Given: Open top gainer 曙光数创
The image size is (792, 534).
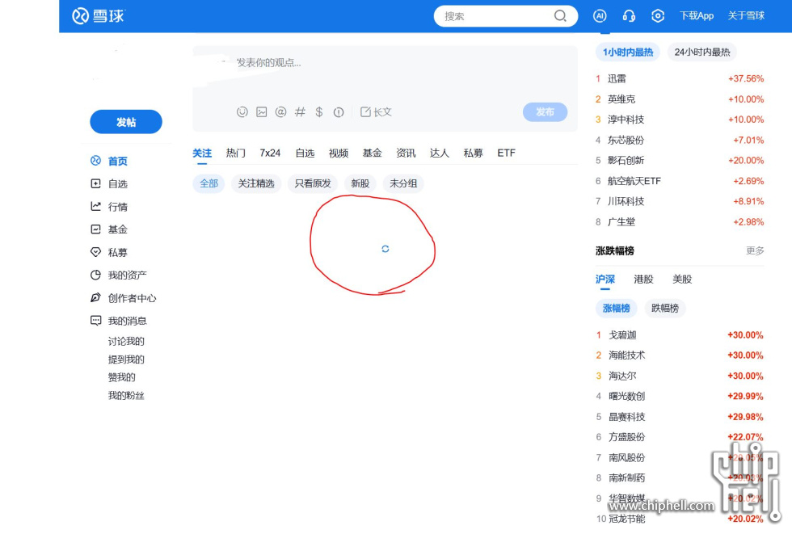Looking at the screenshot, I should click(x=627, y=396).
